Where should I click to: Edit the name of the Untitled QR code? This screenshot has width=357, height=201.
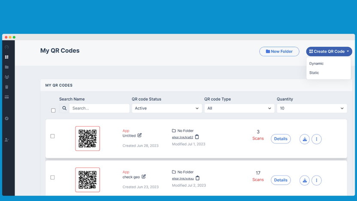coord(139,135)
